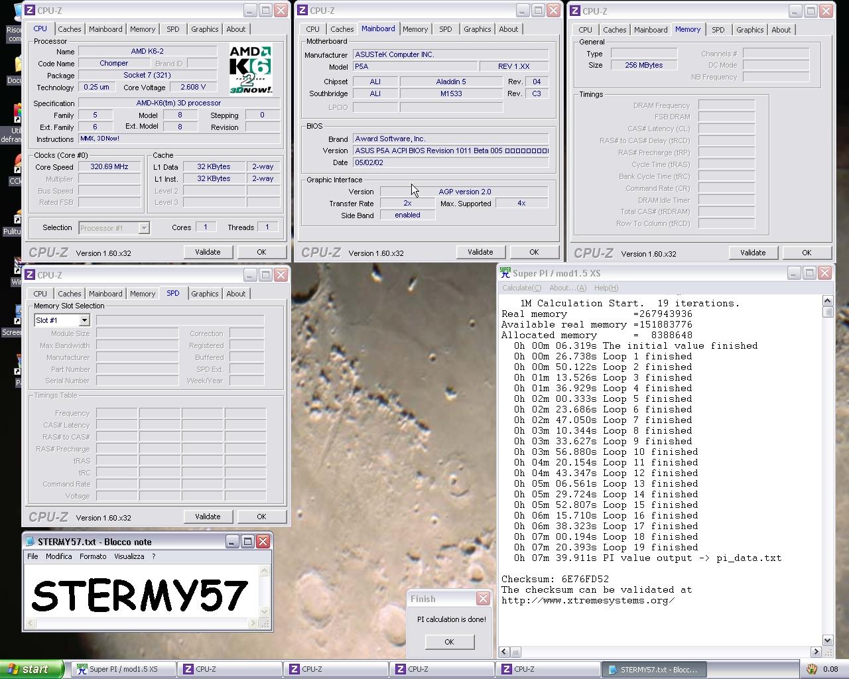The image size is (849, 679).
Task: Click the STERMY57 text in Notepad
Action: click(x=139, y=595)
